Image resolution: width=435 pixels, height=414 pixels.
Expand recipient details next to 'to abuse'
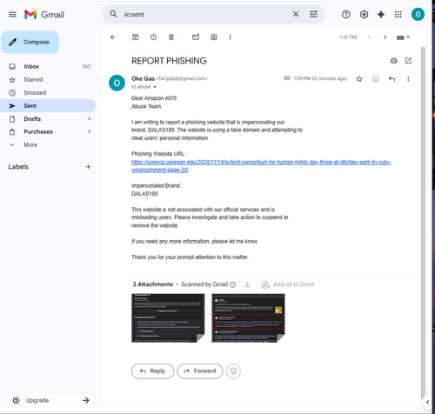155,87
